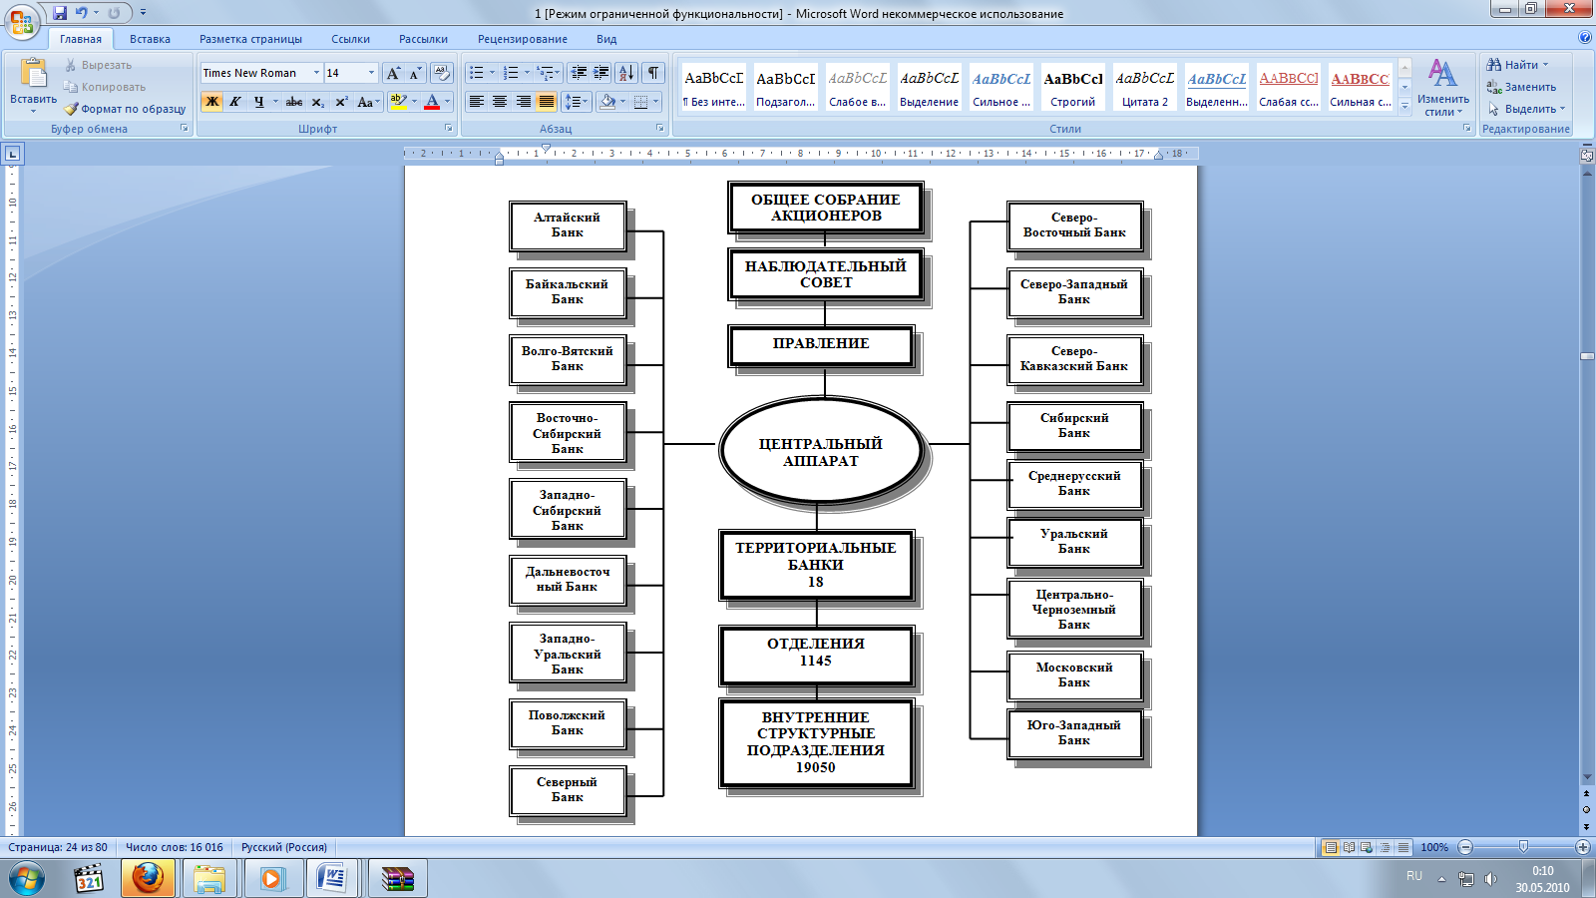Toggle Subscript formatting
The image size is (1596, 898).
317,102
